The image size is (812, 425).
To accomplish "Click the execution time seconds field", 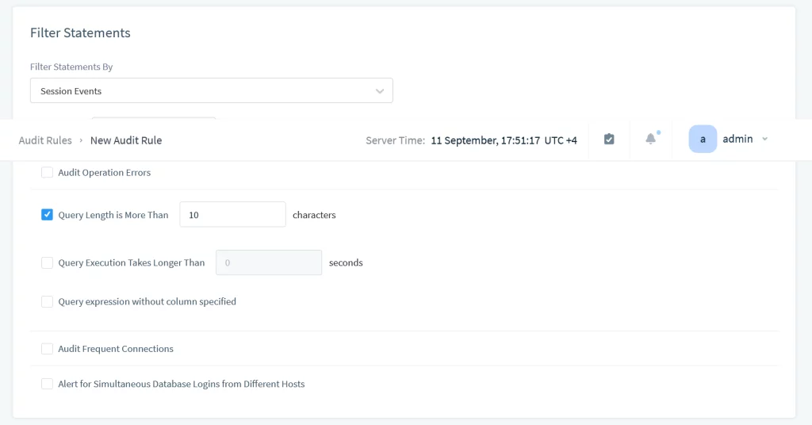I will coord(269,262).
